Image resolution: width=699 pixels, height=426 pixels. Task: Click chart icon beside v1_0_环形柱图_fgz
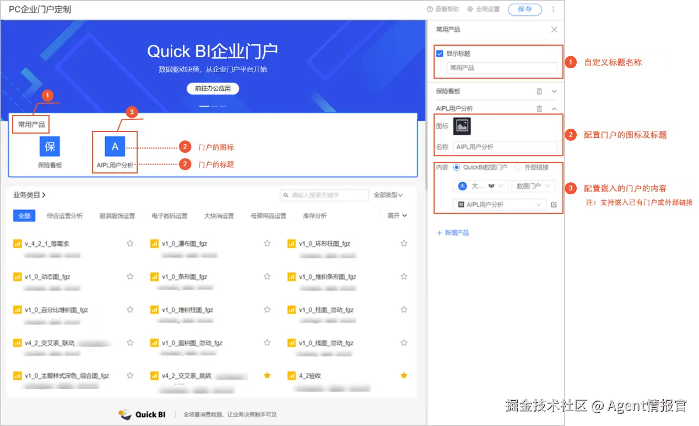click(291, 243)
